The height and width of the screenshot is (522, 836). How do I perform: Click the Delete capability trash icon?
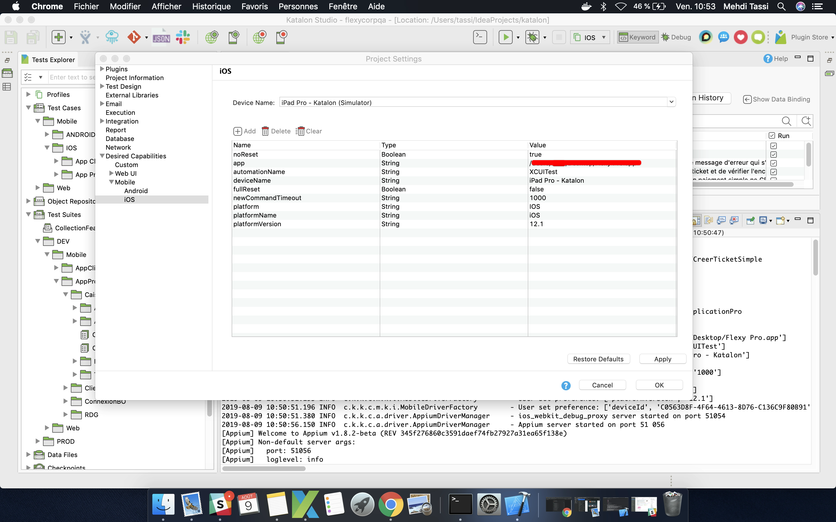[x=265, y=131]
